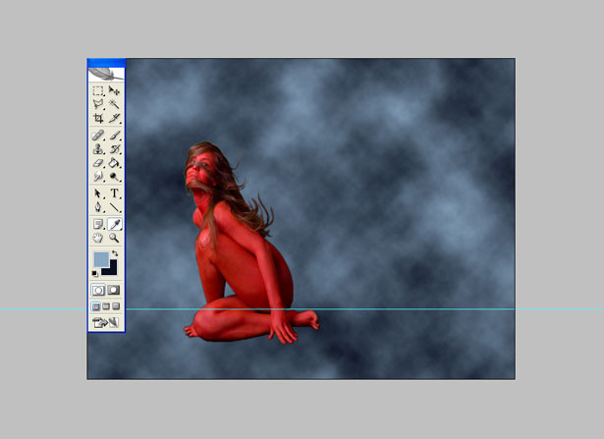Select the Move tool

pyautogui.click(x=114, y=91)
